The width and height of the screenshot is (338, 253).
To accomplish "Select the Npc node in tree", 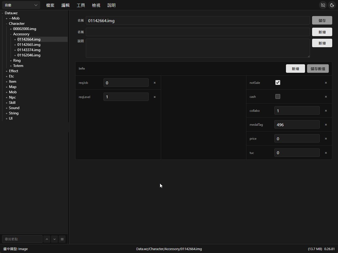I will (x=12, y=97).
